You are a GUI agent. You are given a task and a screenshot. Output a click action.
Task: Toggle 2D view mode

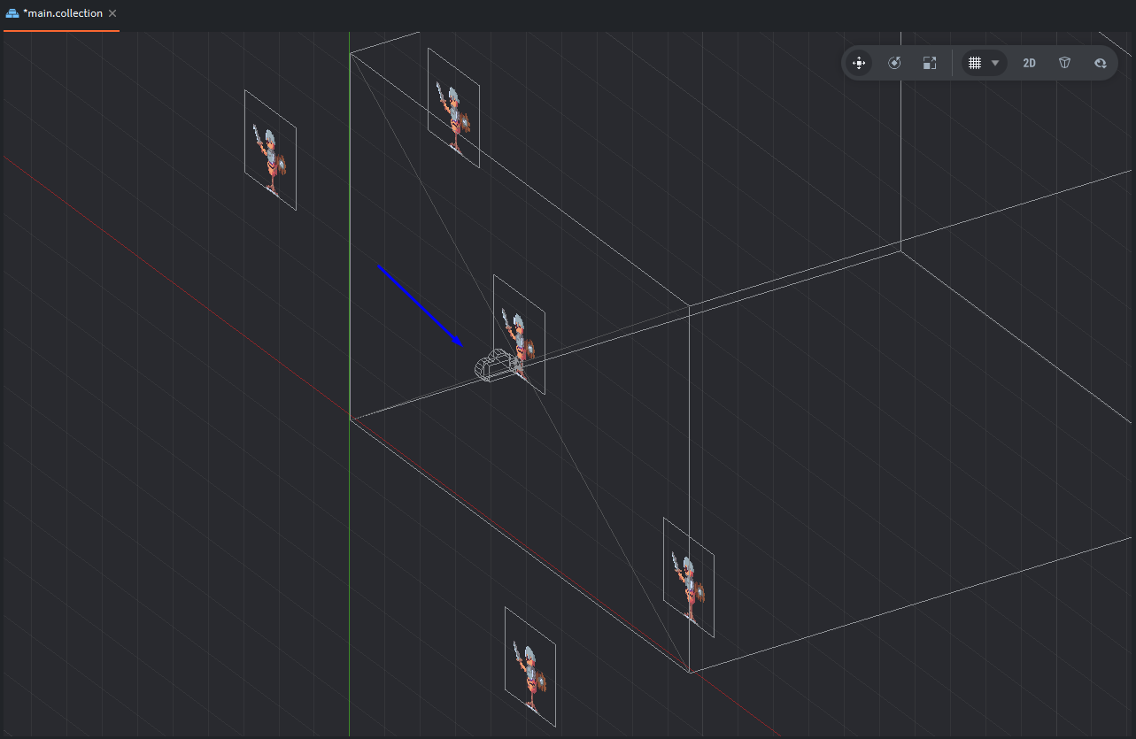point(1029,63)
